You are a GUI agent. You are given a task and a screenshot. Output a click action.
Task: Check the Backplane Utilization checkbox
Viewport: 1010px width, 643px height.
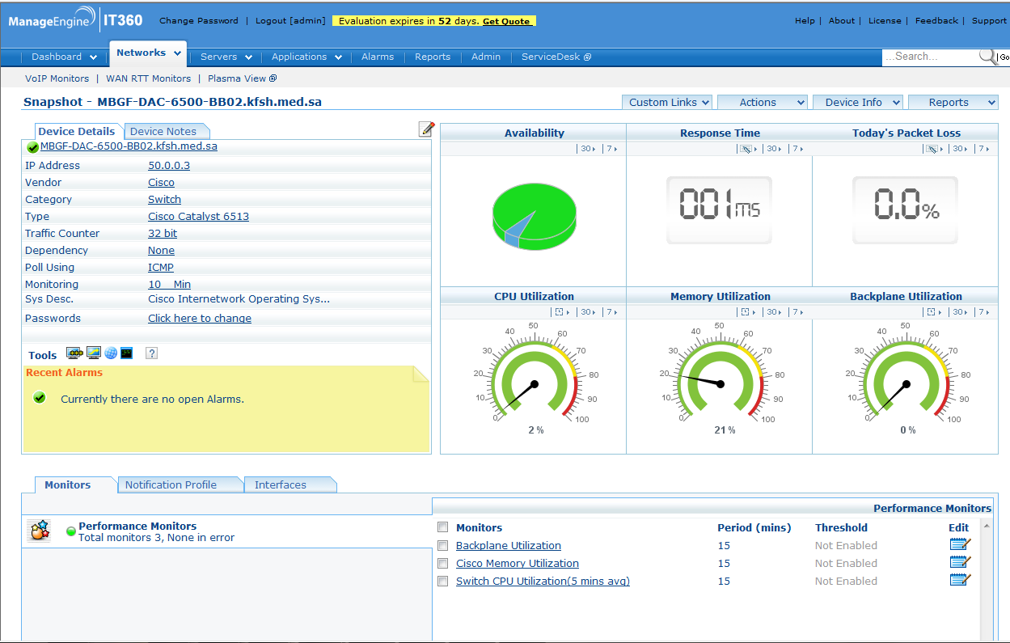click(442, 545)
